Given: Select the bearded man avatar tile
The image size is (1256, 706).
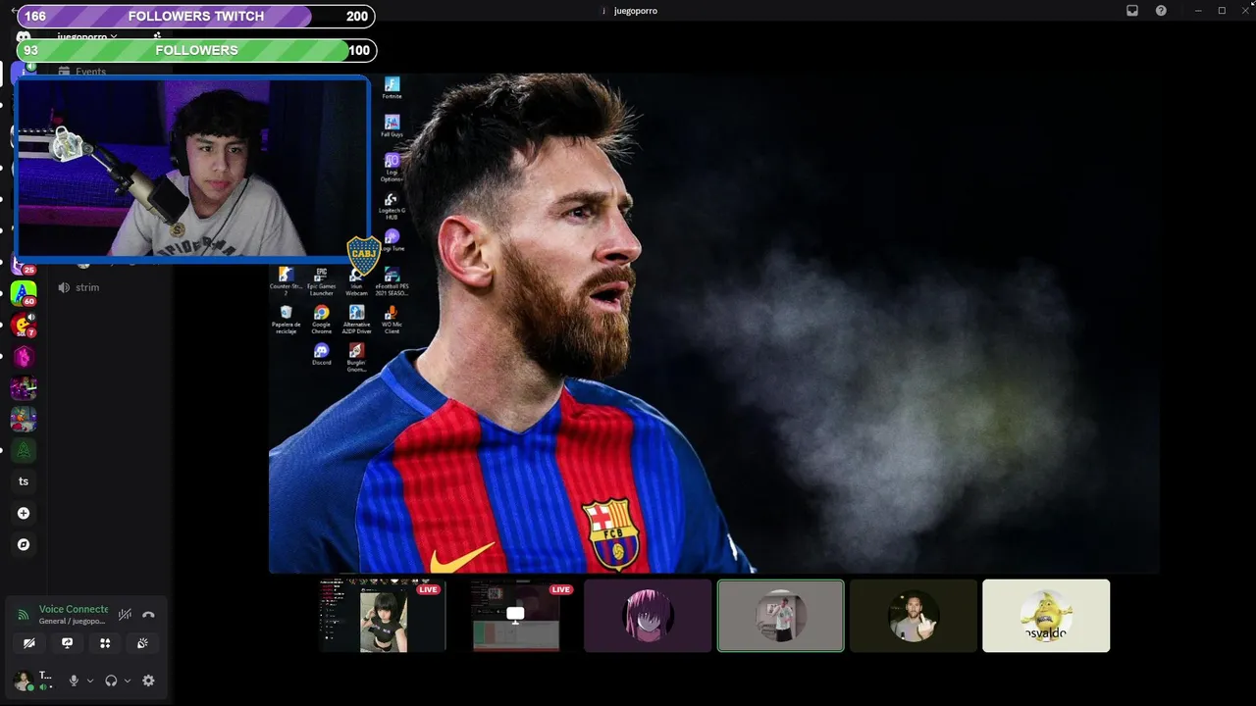Looking at the screenshot, I should [x=914, y=616].
